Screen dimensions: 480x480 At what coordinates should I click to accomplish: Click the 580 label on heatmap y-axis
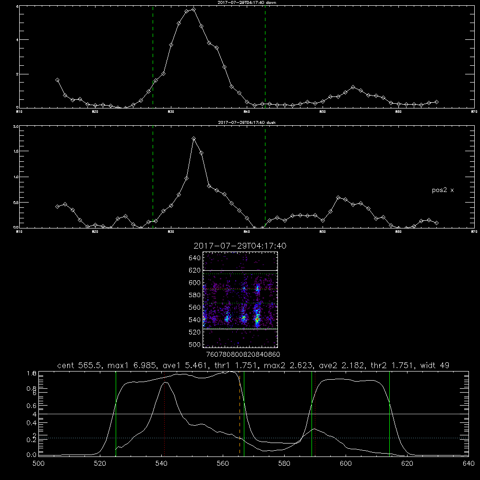pos(195,295)
